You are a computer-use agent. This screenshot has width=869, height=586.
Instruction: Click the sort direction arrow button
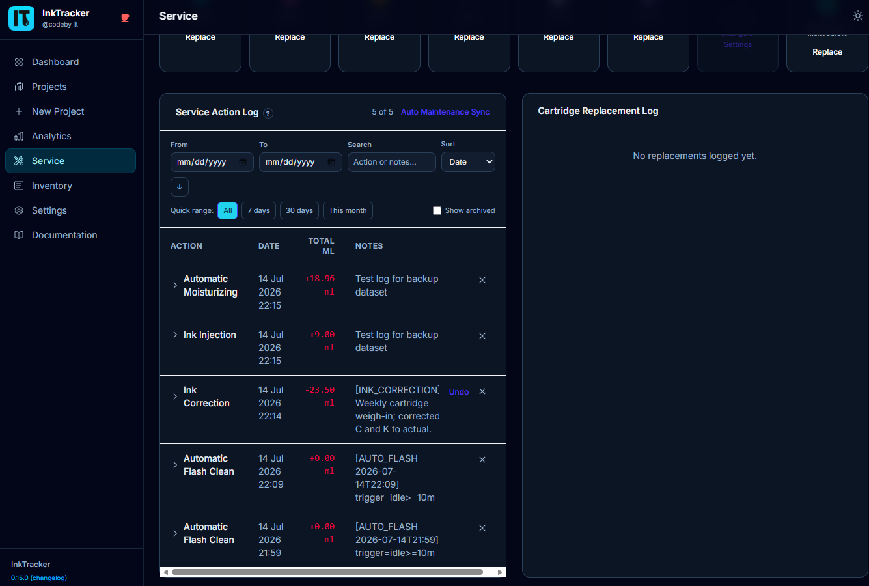point(180,187)
